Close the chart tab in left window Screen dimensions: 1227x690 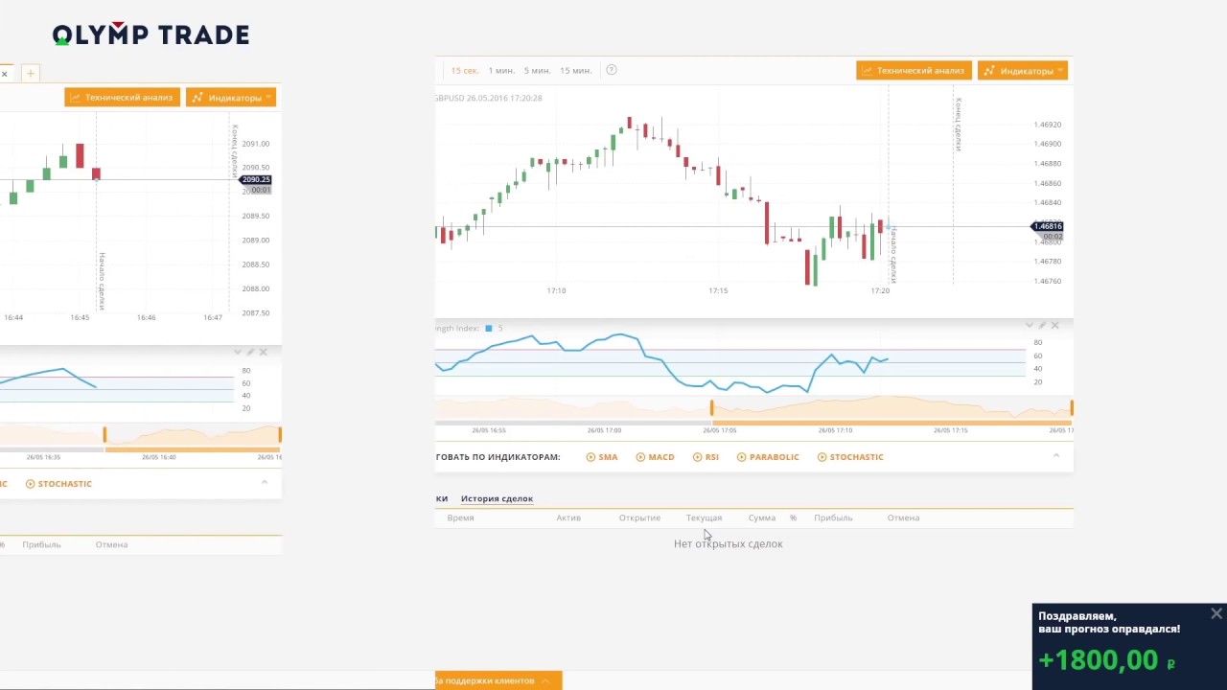[x=4, y=74]
